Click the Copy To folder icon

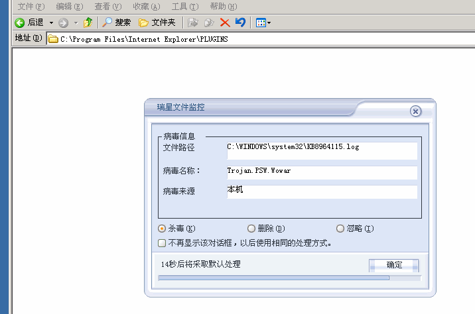209,23
